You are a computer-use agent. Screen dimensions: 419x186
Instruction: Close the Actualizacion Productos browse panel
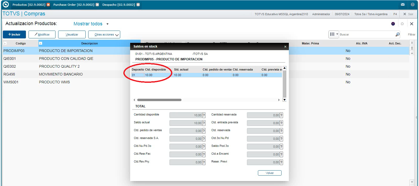click(x=412, y=24)
